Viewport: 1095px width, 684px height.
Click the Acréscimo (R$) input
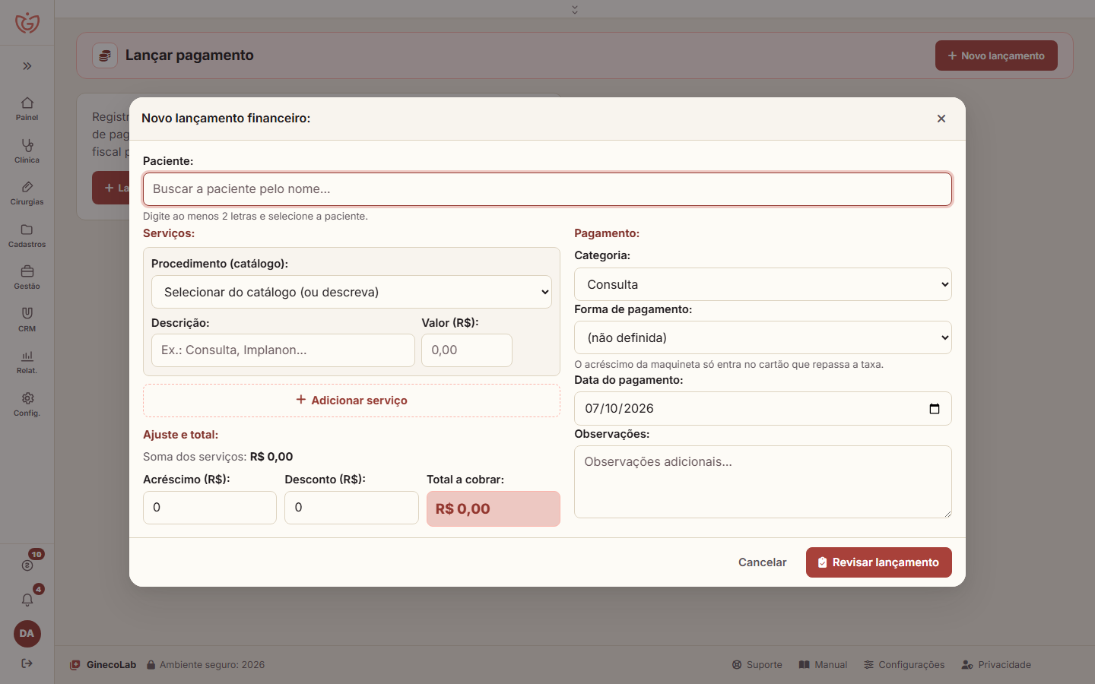(210, 508)
